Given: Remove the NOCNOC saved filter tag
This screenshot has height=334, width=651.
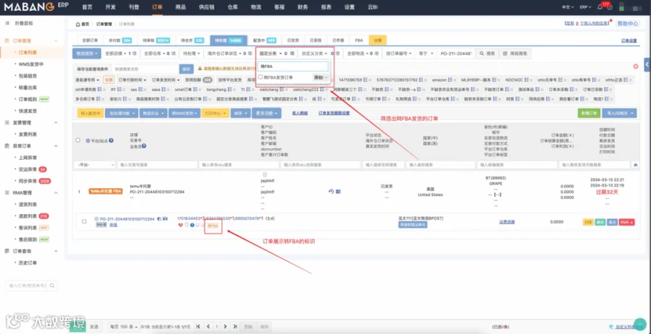Looking at the screenshot, I should tap(531, 80).
